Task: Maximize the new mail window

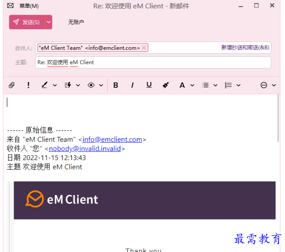Action: (256, 5)
